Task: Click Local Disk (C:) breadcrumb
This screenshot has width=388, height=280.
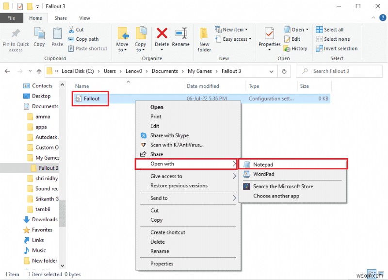Action: [78, 71]
